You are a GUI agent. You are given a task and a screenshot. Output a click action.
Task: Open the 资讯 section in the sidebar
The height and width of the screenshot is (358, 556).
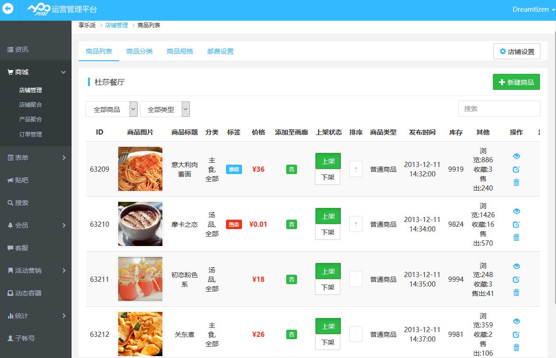click(22, 49)
